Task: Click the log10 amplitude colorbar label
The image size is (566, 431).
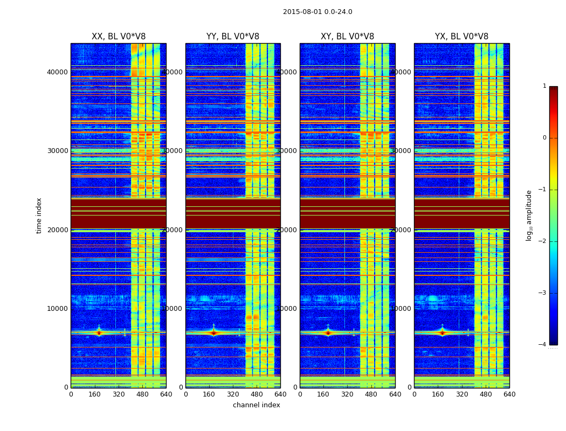Action: click(529, 215)
